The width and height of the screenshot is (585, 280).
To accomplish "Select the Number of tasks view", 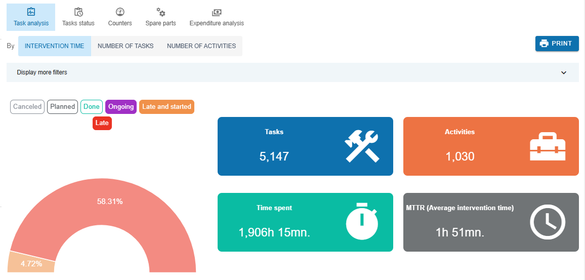I will (126, 46).
